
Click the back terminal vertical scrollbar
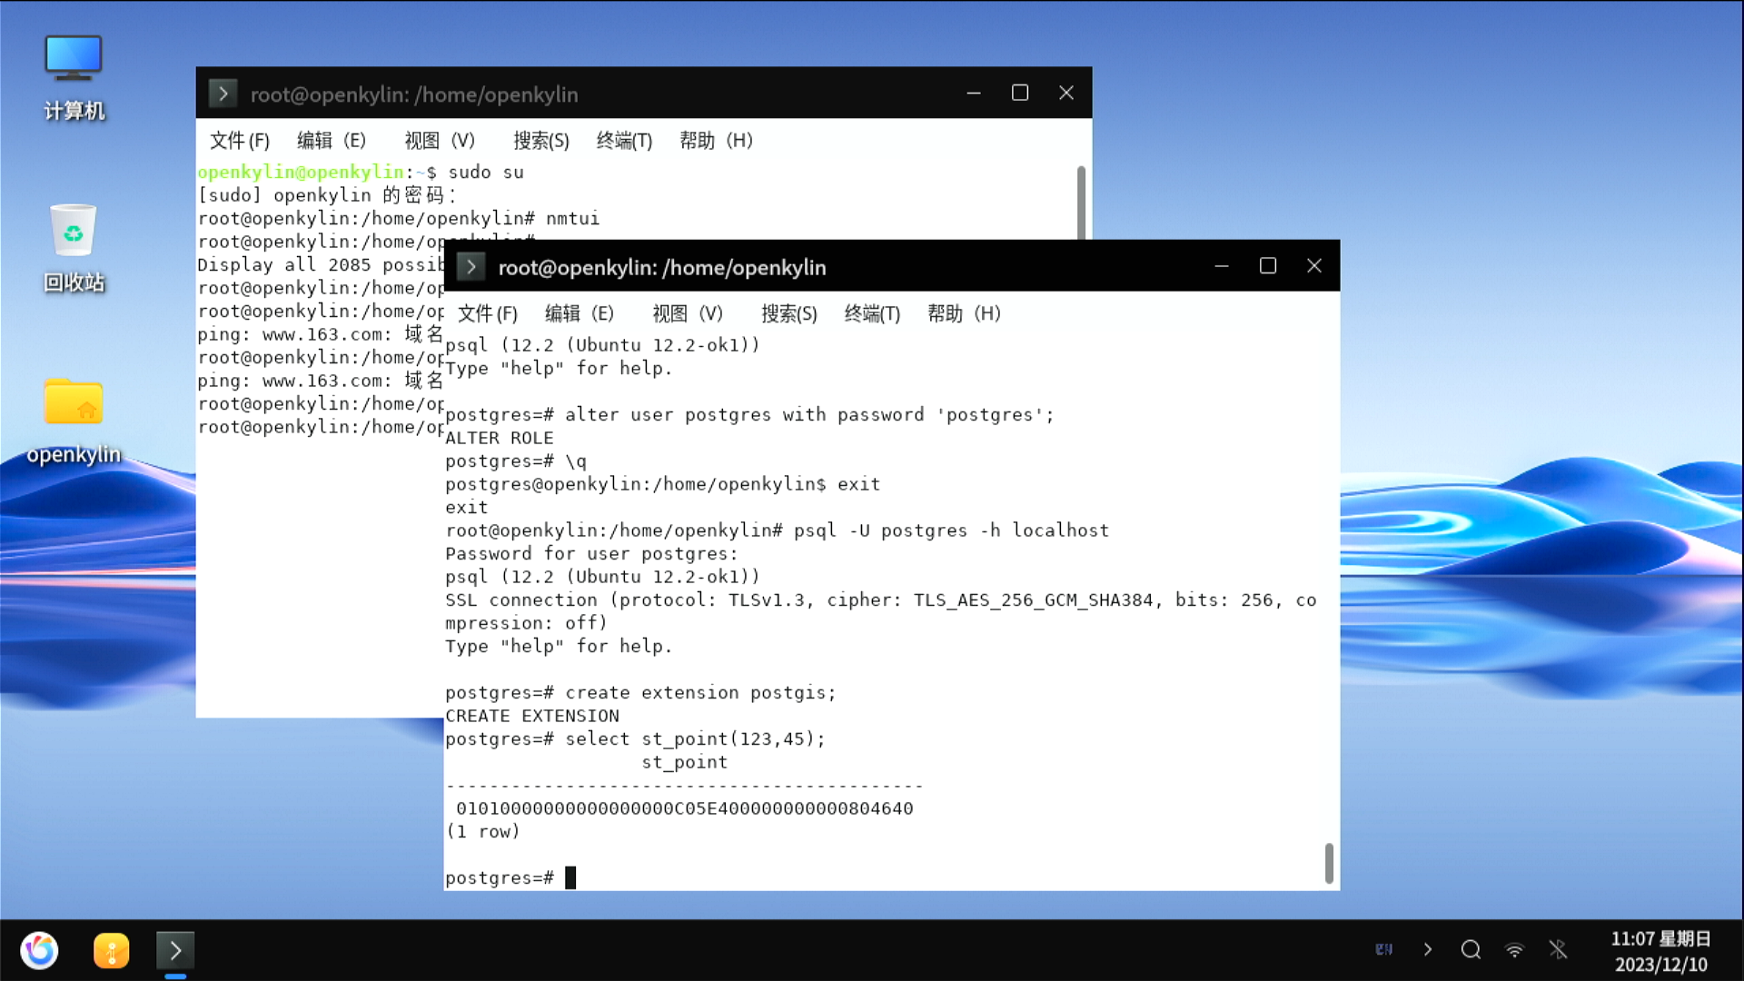click(1081, 202)
